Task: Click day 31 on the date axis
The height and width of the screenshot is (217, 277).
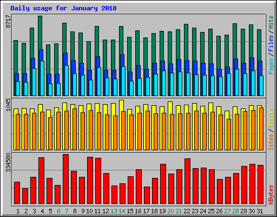Action: pos(260,211)
